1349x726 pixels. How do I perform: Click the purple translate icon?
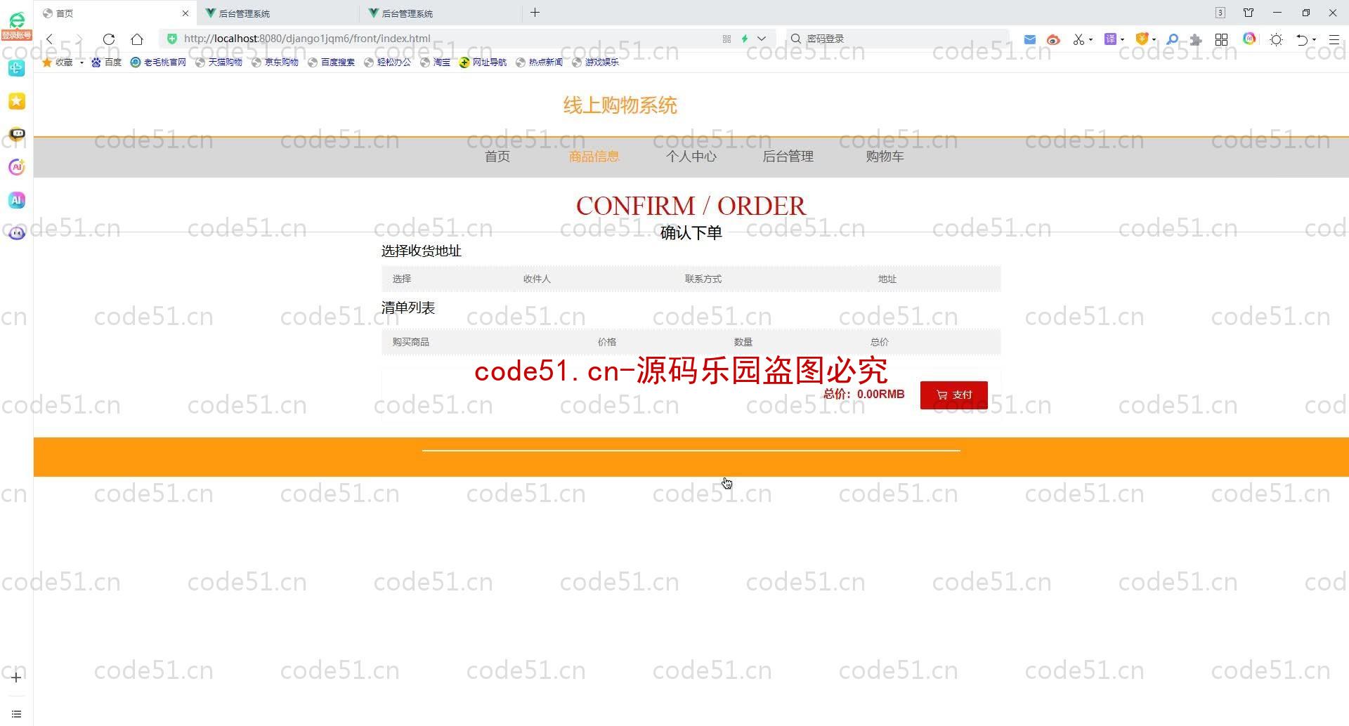coord(1110,39)
